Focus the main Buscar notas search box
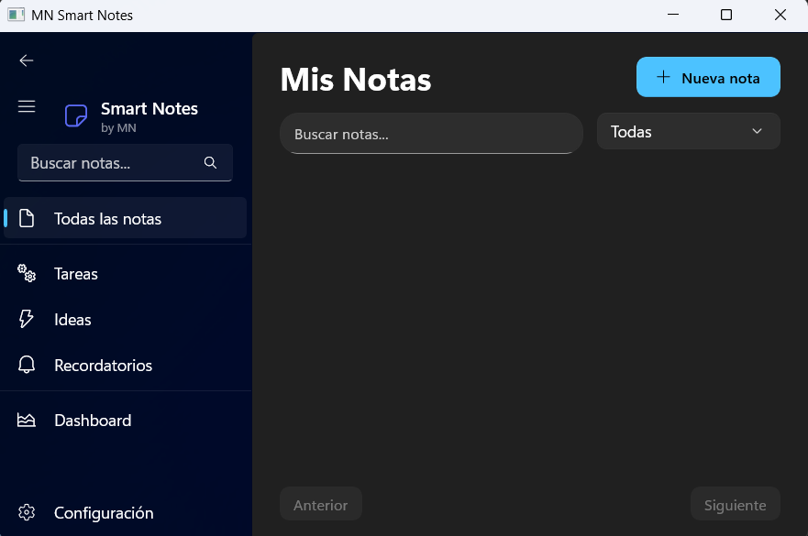 (x=431, y=134)
